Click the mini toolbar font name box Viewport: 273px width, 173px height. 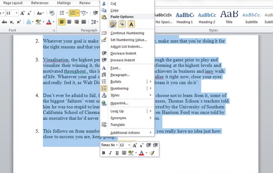tap(109, 145)
